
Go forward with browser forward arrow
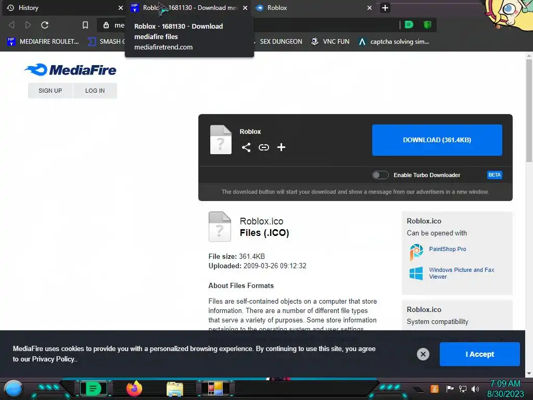28,25
